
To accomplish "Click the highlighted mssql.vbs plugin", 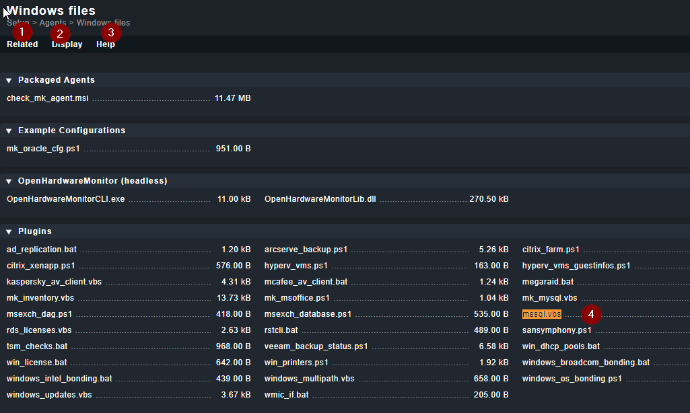I will [541, 314].
